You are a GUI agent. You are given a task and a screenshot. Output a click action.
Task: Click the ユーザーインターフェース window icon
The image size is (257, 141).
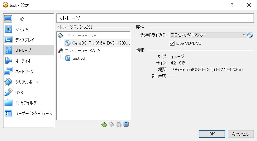8,113
